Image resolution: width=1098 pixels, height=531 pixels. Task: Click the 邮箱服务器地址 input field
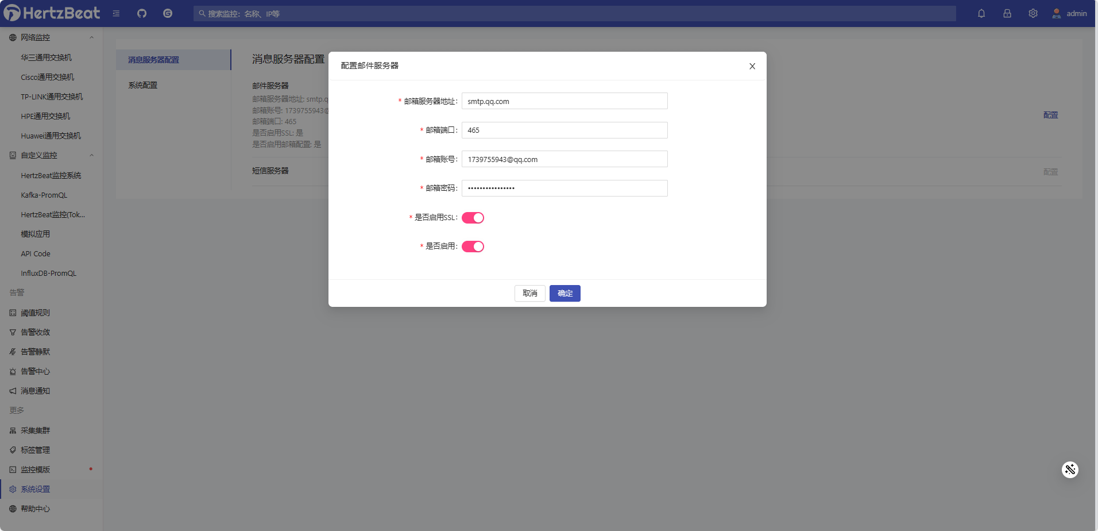tap(564, 101)
